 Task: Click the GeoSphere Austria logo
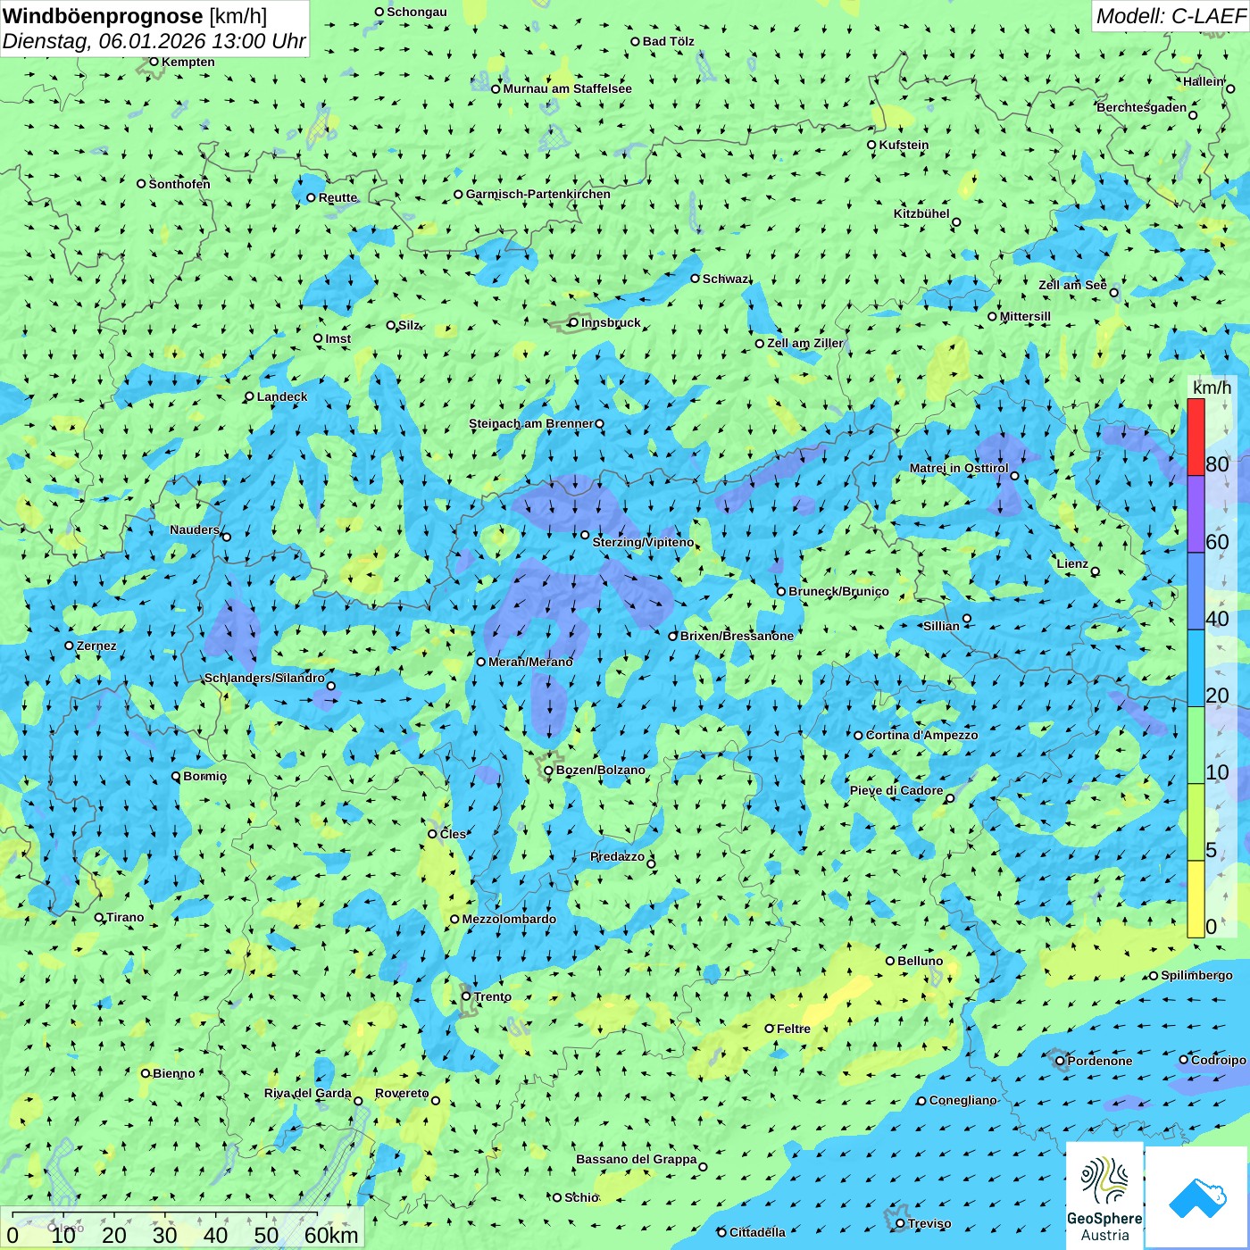pos(1104,1195)
